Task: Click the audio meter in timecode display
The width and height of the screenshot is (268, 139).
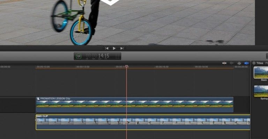Action: pos(117,56)
